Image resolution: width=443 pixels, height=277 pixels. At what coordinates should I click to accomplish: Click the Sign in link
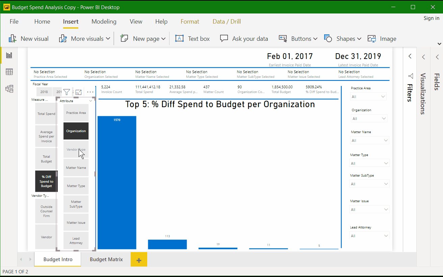pyautogui.click(x=432, y=18)
